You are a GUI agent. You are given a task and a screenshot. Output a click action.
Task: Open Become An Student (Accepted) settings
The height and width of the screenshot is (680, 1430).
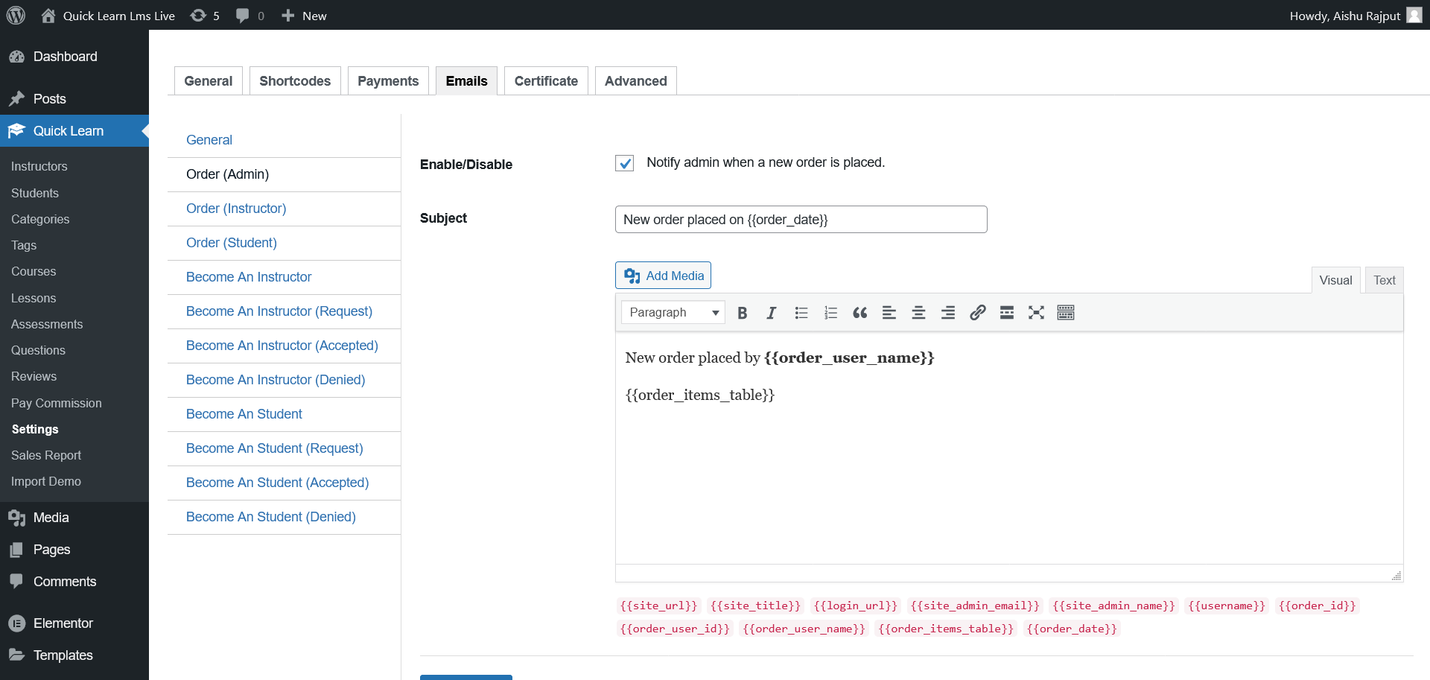coord(278,483)
